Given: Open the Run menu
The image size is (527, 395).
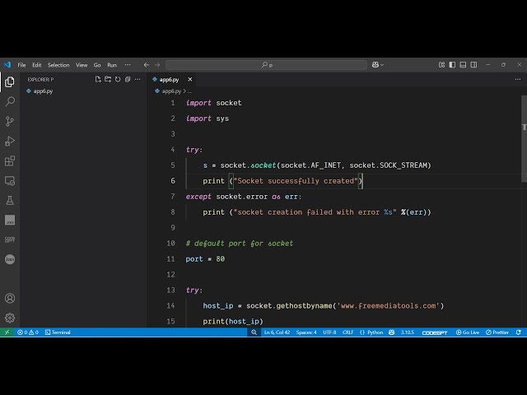Looking at the screenshot, I should (x=112, y=65).
